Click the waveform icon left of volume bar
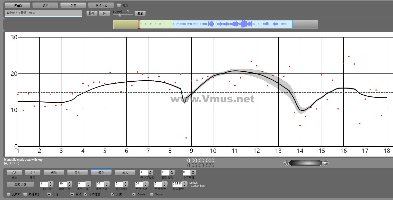Image resolution: width=393 pixels, height=200 pixels. [286, 163]
